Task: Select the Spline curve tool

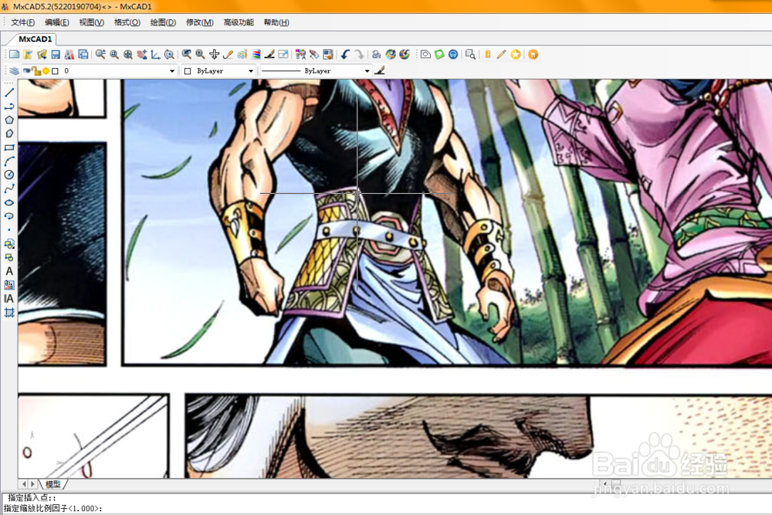Action: pos(8,188)
